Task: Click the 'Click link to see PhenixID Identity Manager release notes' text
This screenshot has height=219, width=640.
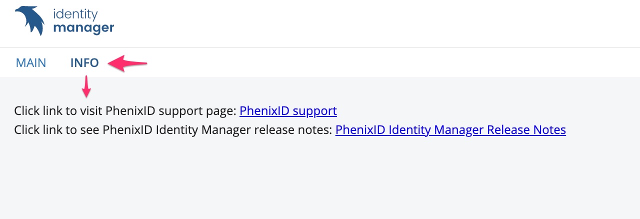Action: [x=173, y=130]
